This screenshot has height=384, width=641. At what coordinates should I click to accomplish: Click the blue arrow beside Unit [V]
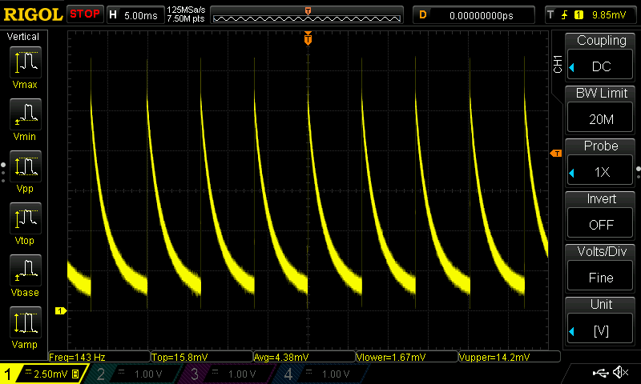tap(572, 332)
